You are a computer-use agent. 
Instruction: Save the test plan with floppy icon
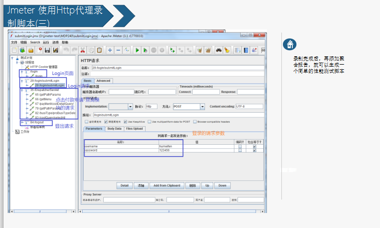[47, 50]
